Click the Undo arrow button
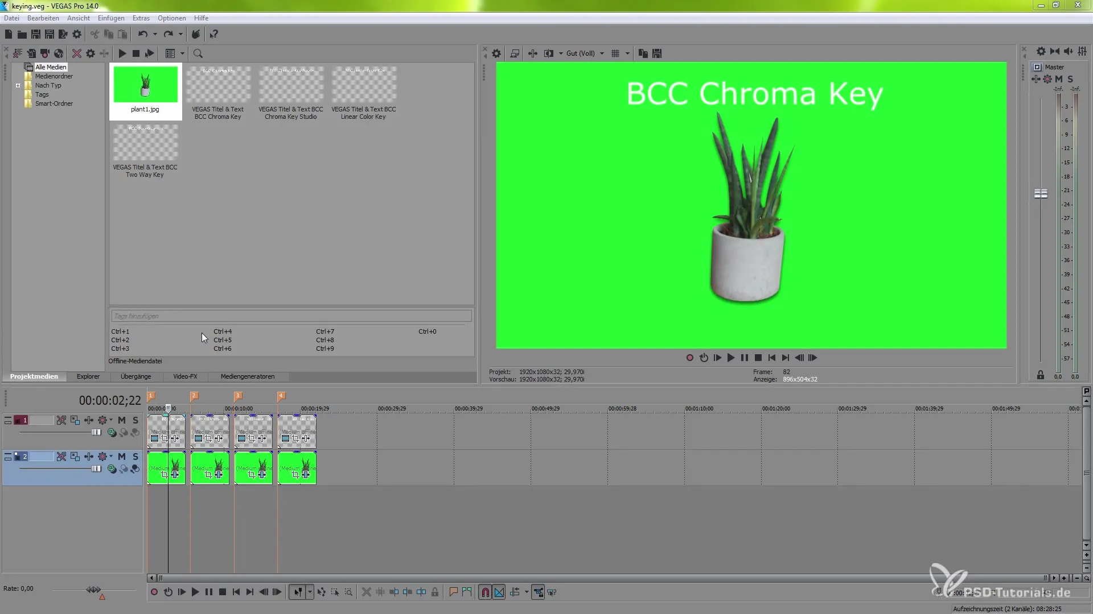Screen dimensions: 1093x614 point(143,35)
